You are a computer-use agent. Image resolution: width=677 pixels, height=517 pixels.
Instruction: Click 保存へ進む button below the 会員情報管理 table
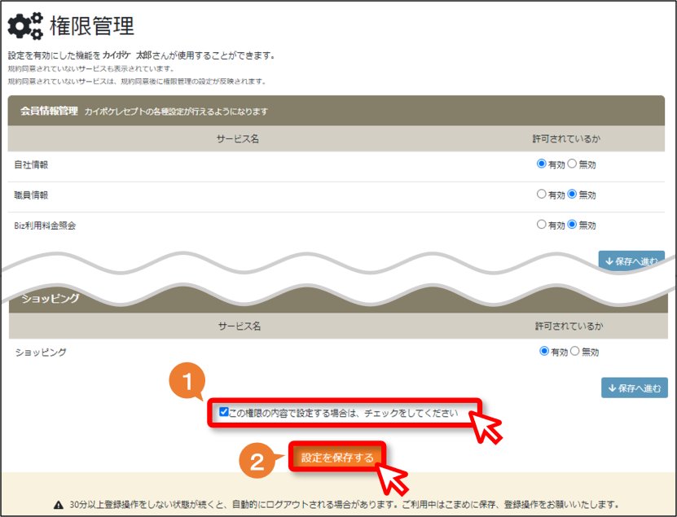click(x=631, y=261)
